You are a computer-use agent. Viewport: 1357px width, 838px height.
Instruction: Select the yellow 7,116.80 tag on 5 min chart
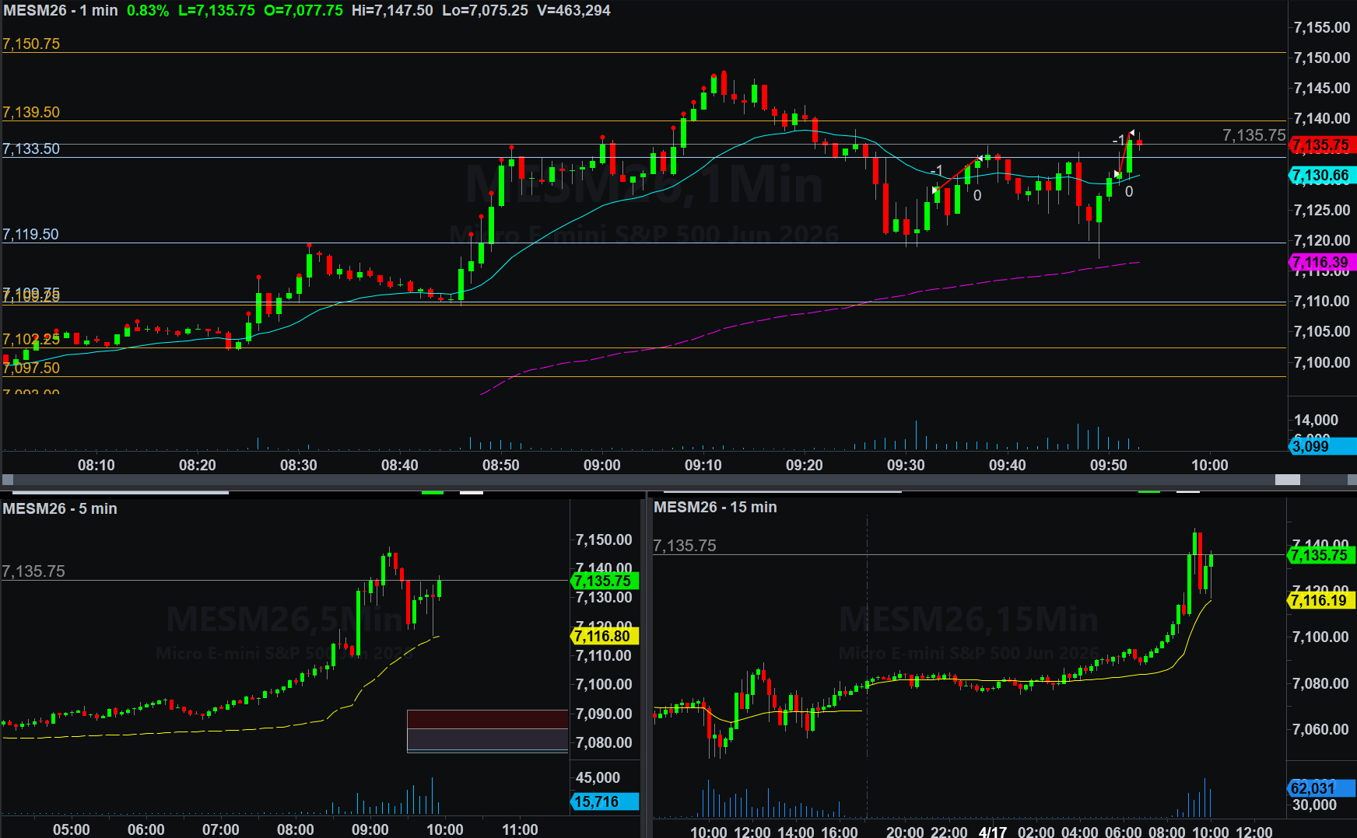click(x=604, y=637)
